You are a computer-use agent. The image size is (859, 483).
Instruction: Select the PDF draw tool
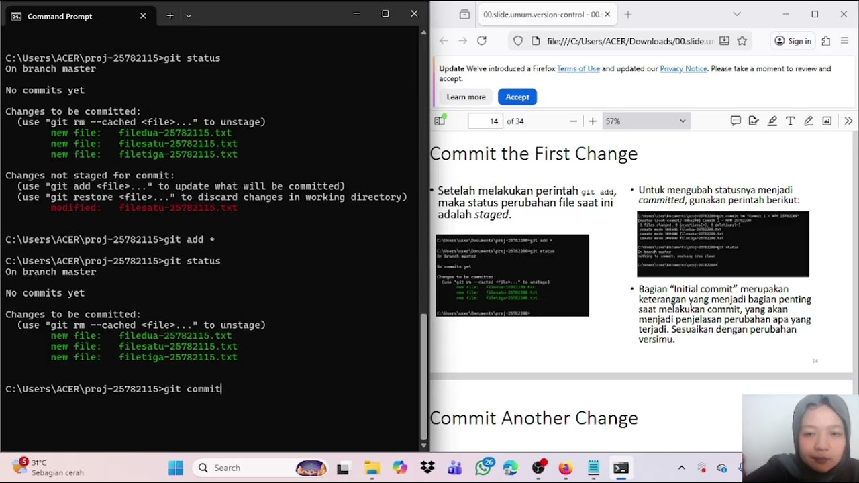click(x=809, y=121)
